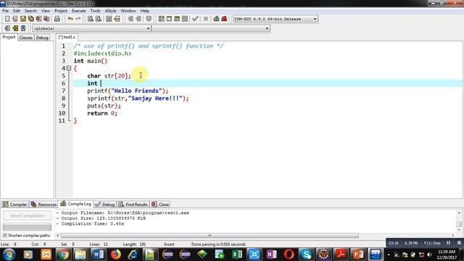Collapse the code fold at line 4

tap(69, 68)
